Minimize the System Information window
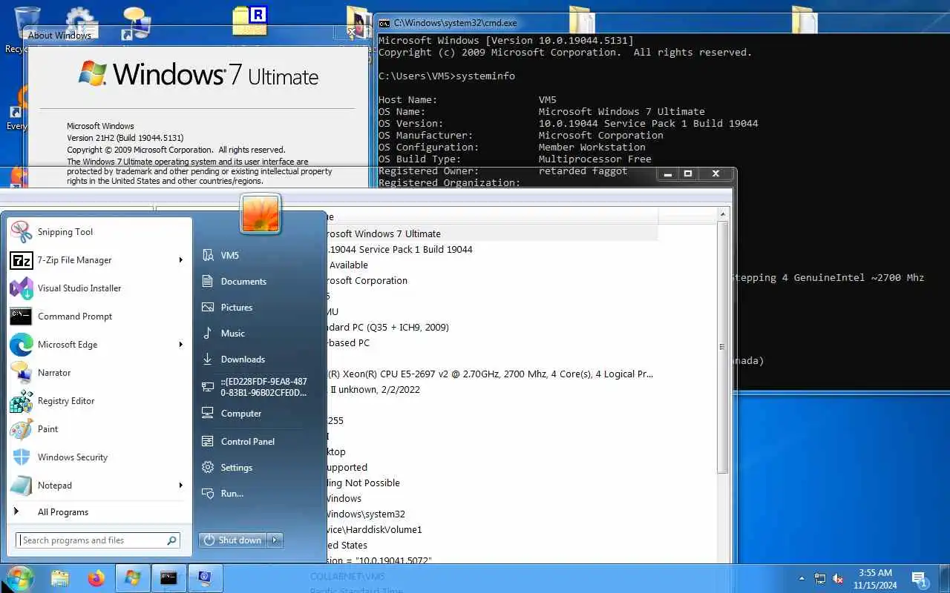Screen dimensions: 950x593 coord(668,173)
